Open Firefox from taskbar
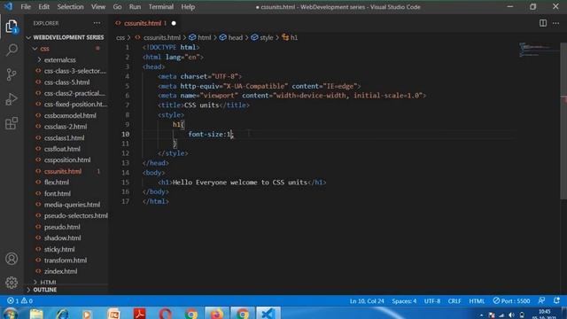The image size is (567, 319). pos(217,314)
